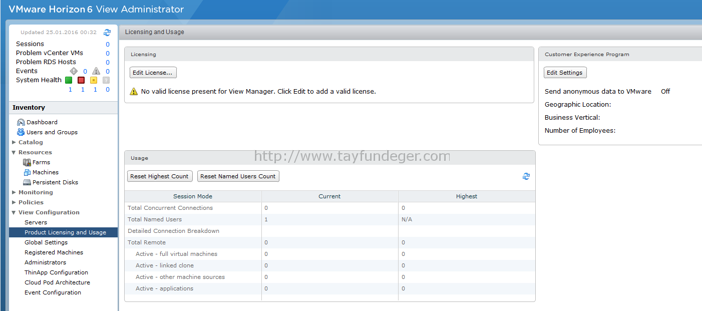Viewport: 702px width, 311px height.
Task: Open Users and Groups
Action: pyautogui.click(x=52, y=132)
